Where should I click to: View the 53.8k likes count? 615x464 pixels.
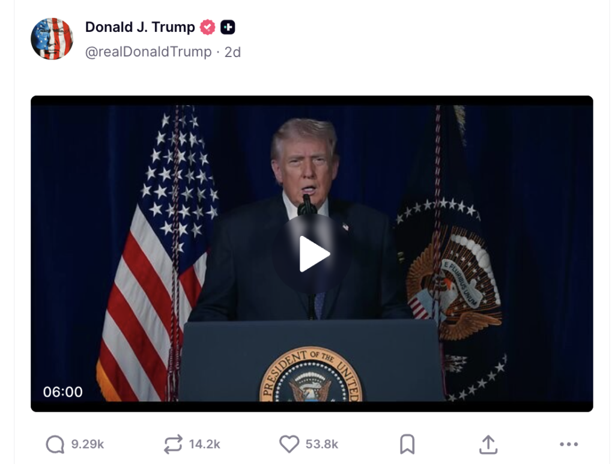322,444
